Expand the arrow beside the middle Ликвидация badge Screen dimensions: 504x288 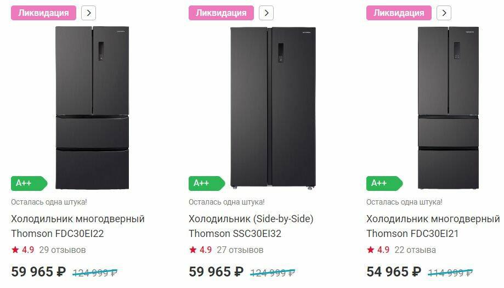click(x=266, y=13)
